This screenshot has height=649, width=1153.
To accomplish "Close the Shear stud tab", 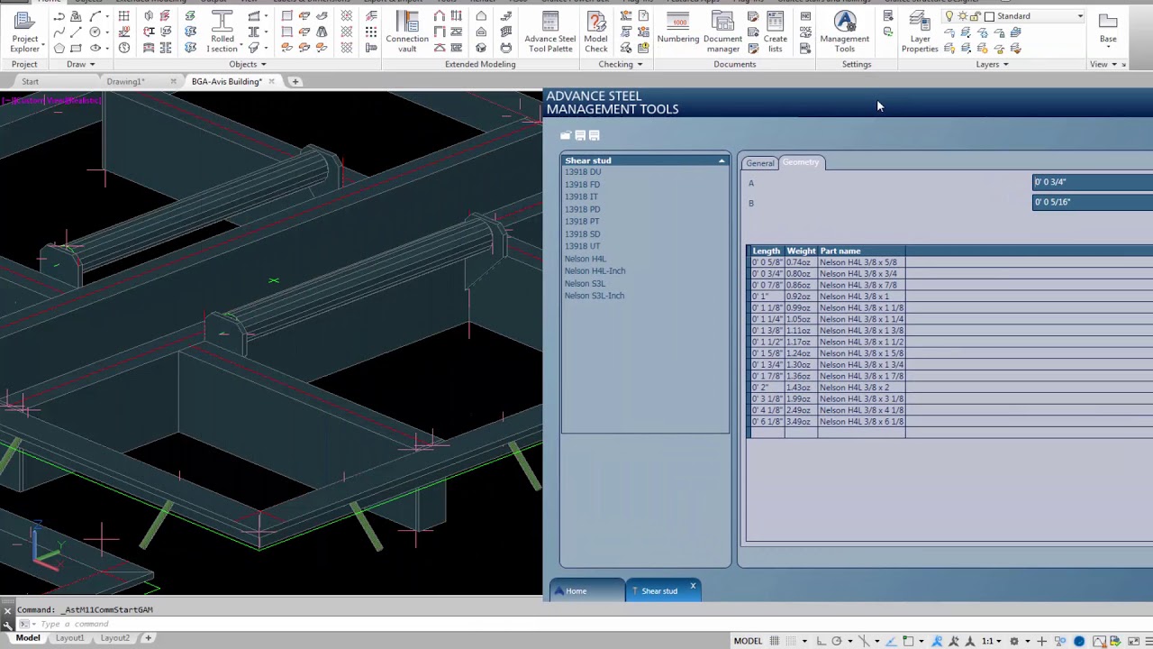I will 693,587.
